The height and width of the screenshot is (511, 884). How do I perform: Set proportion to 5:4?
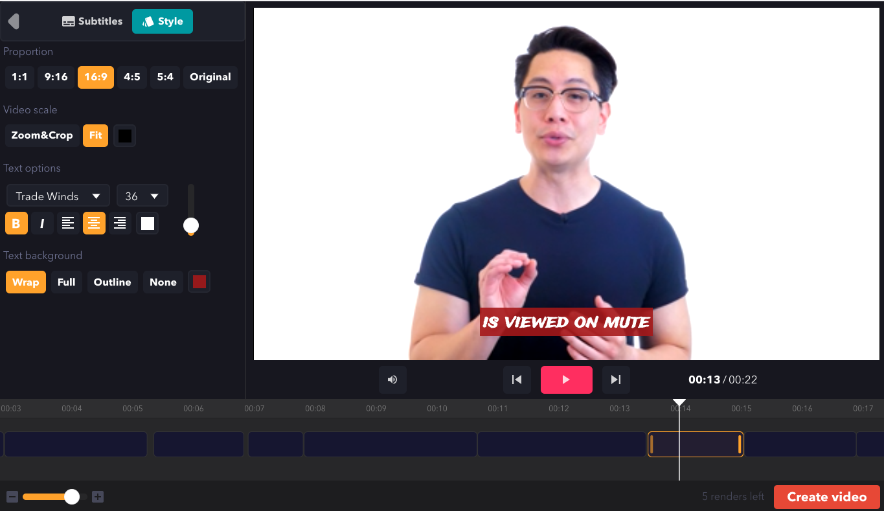(x=165, y=77)
